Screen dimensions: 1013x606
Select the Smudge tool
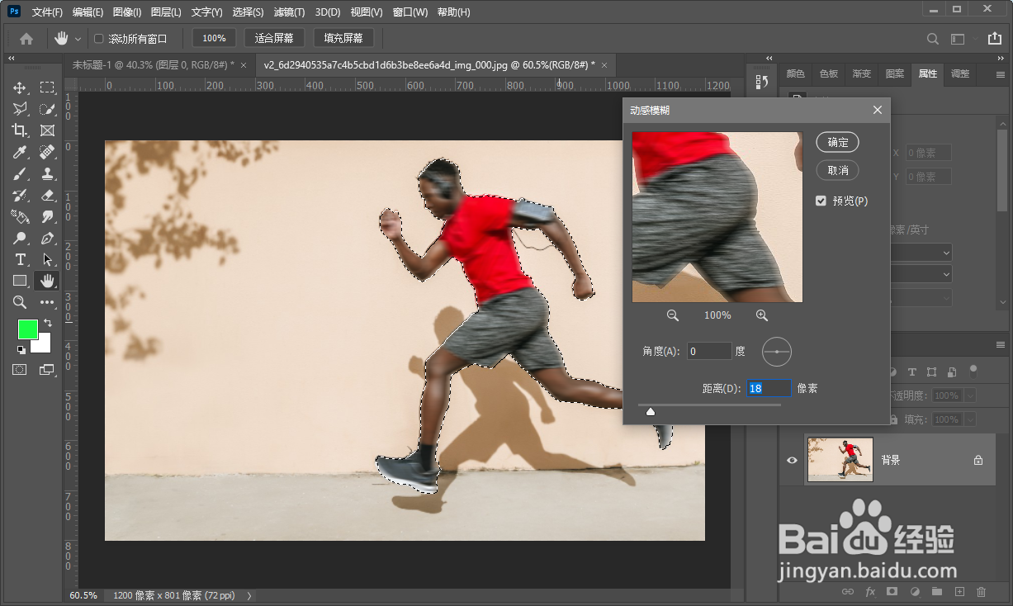[x=47, y=216]
